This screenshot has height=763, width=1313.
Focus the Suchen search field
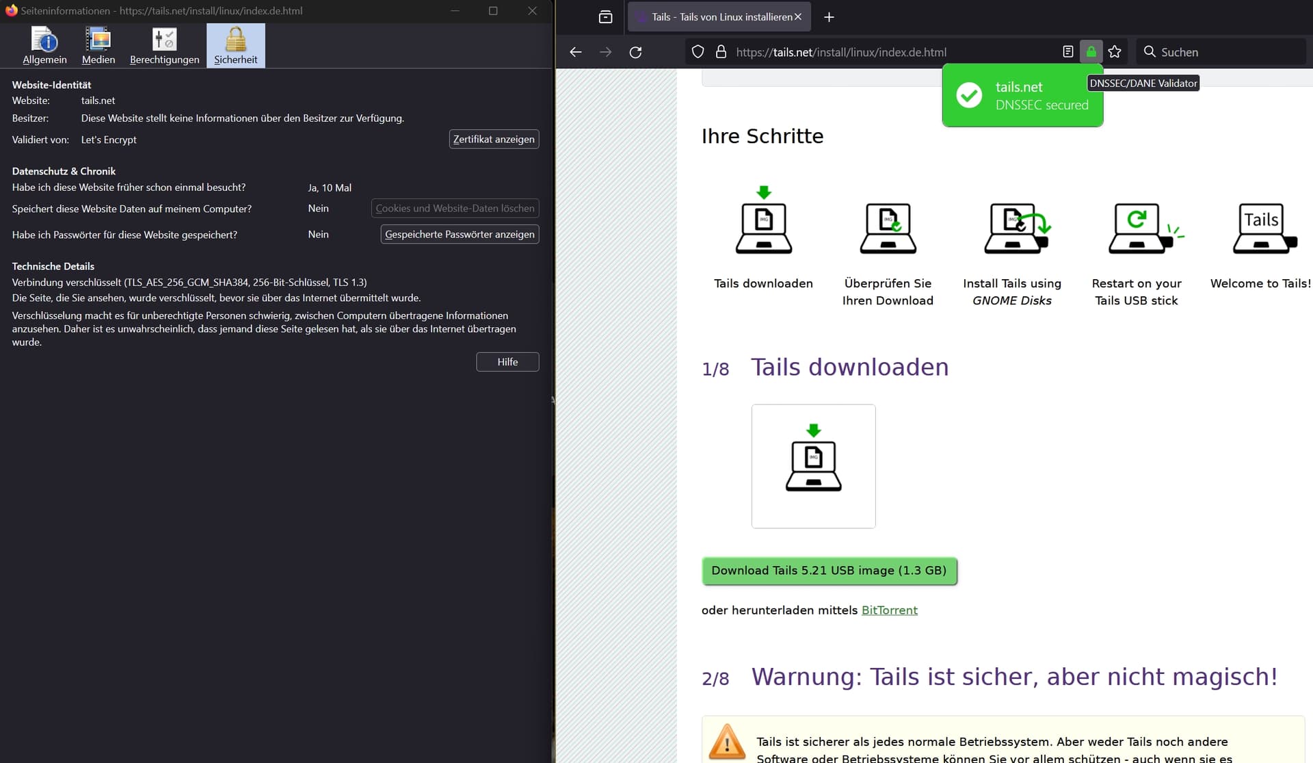1221,52
